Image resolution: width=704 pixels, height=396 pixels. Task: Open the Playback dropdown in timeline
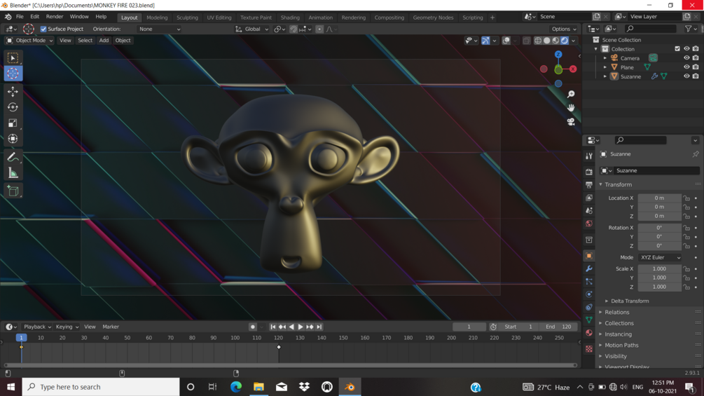37,327
